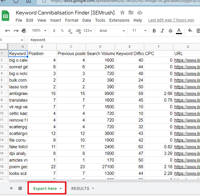
Task: Click the Fill color paint bucket icon
Action: 190,31
